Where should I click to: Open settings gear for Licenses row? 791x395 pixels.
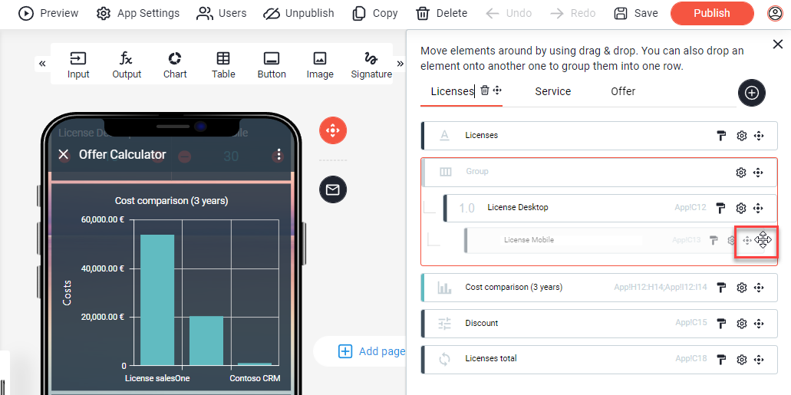(741, 135)
